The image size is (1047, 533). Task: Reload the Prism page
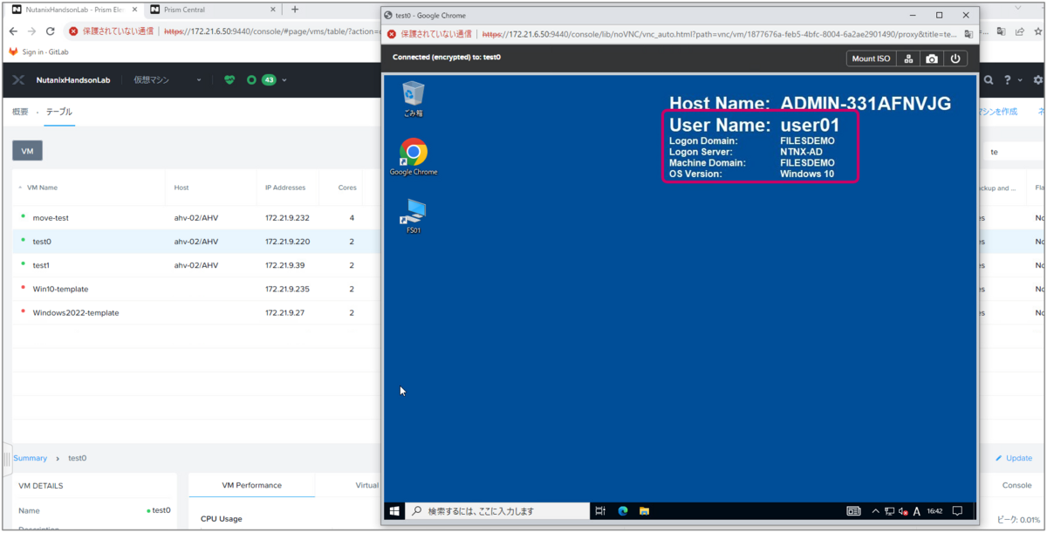pyautogui.click(x=51, y=31)
